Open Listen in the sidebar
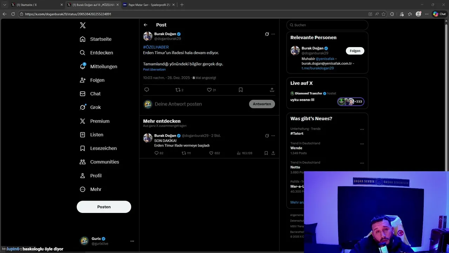The height and width of the screenshot is (253, 449). (92, 135)
